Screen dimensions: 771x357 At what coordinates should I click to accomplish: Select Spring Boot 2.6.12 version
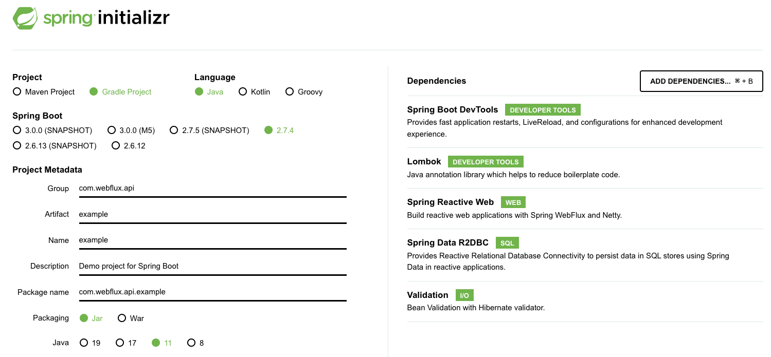[129, 146]
